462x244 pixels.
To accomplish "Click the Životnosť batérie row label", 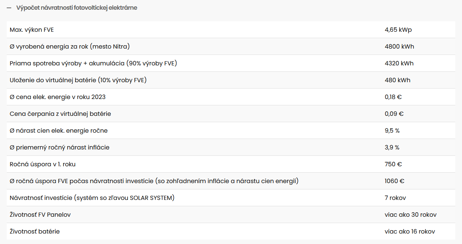I will (x=35, y=232).
